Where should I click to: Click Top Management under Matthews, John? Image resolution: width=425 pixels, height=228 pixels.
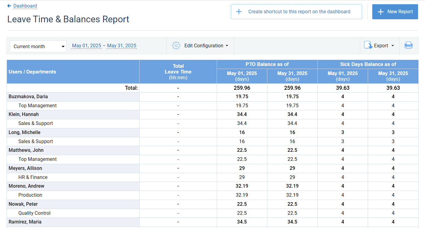pyautogui.click(x=37, y=159)
